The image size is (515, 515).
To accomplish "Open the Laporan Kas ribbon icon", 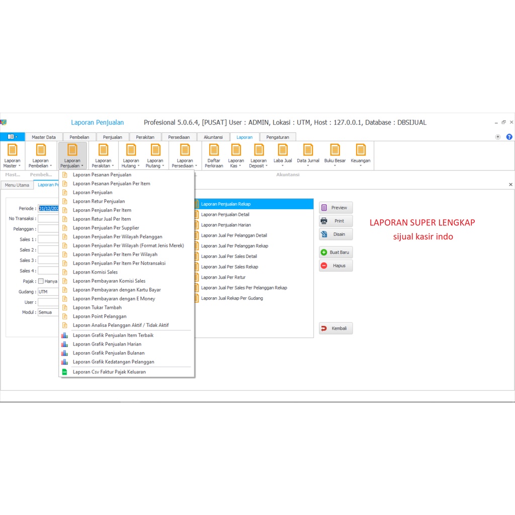I will click(236, 156).
